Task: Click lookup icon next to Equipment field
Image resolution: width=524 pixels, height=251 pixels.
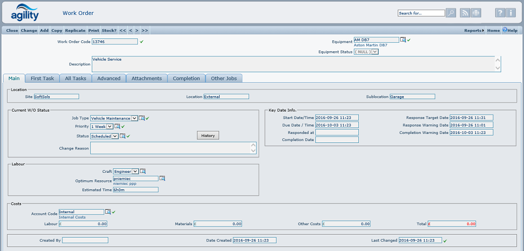Action: click(x=403, y=40)
